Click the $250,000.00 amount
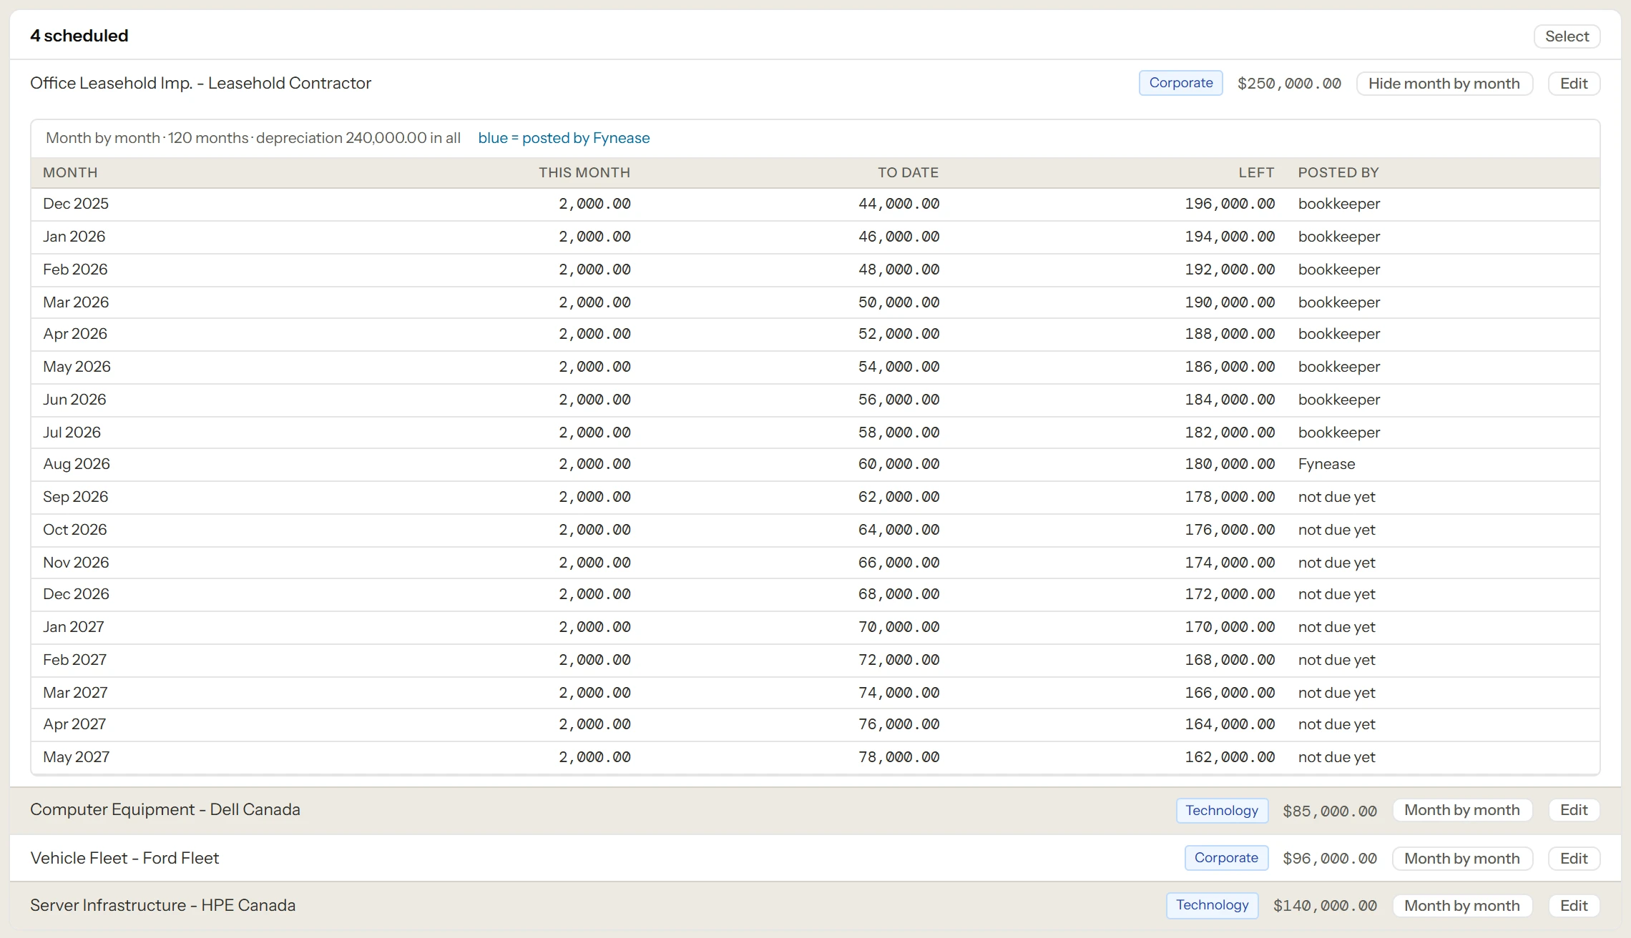Image resolution: width=1631 pixels, height=938 pixels. (x=1289, y=84)
